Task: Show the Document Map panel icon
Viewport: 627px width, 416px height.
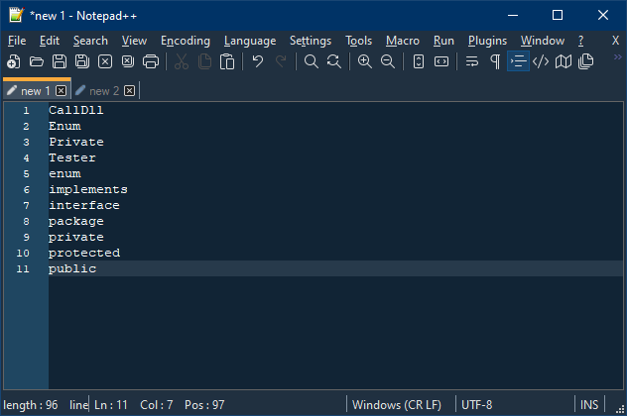Action: [564, 61]
